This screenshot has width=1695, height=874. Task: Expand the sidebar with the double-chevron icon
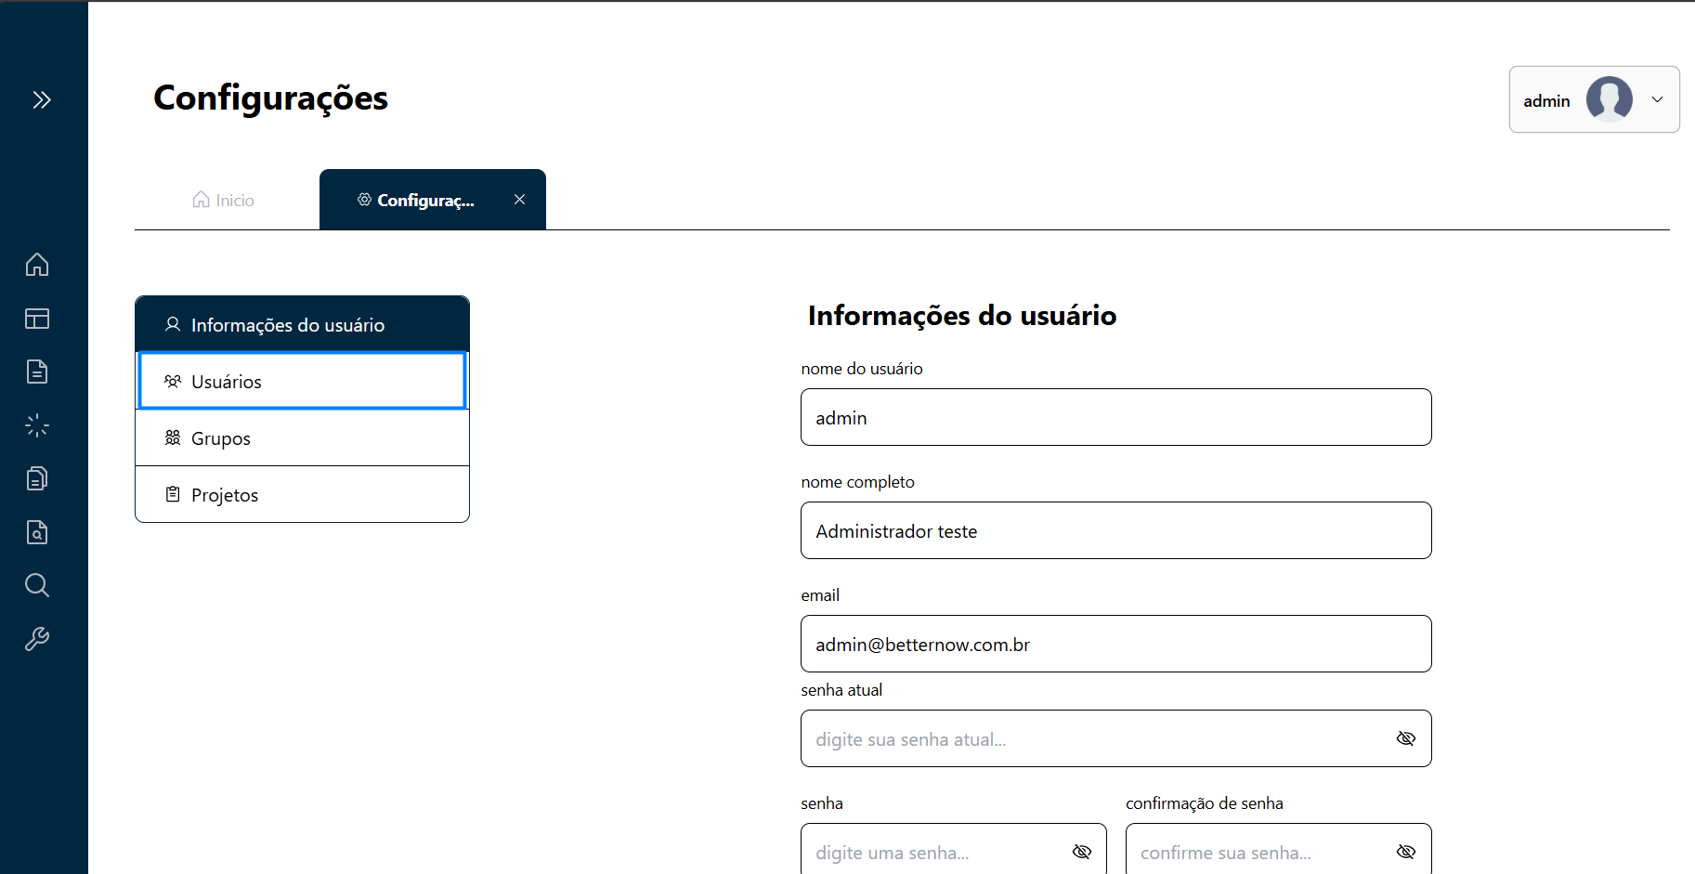(41, 99)
